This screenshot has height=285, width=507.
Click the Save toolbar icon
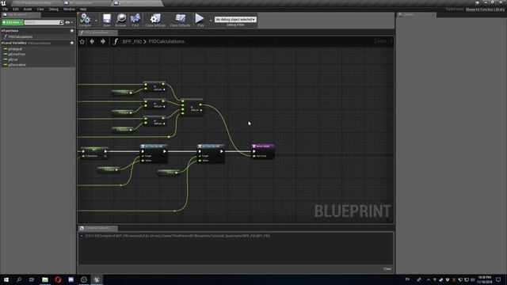pyautogui.click(x=107, y=19)
